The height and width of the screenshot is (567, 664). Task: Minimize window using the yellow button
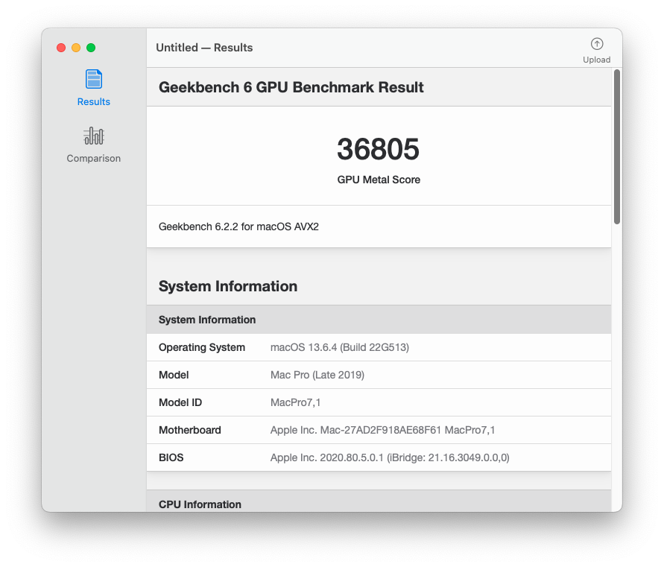[x=76, y=48]
